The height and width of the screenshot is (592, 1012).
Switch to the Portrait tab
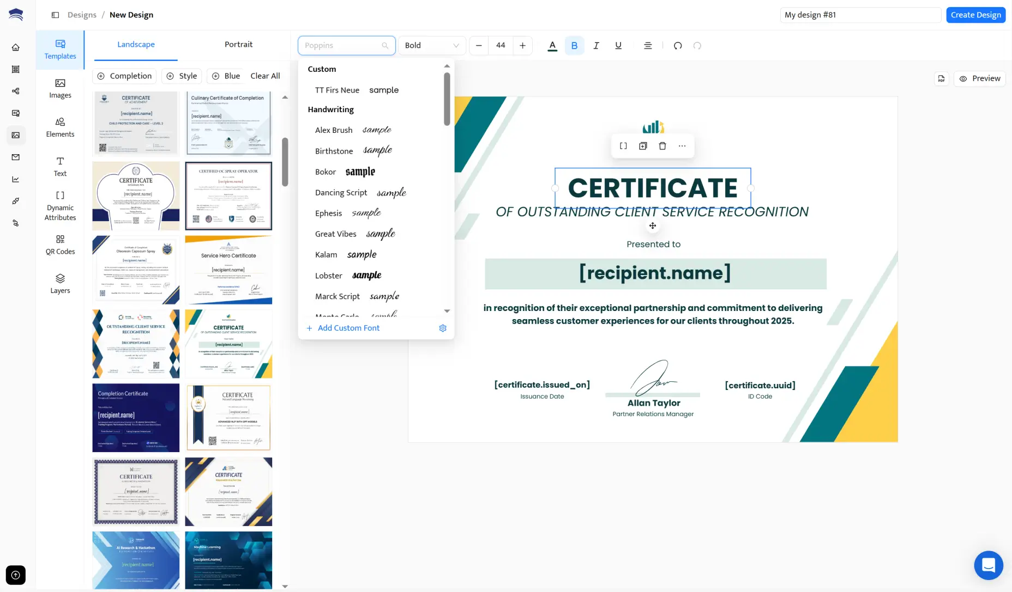[x=238, y=45]
